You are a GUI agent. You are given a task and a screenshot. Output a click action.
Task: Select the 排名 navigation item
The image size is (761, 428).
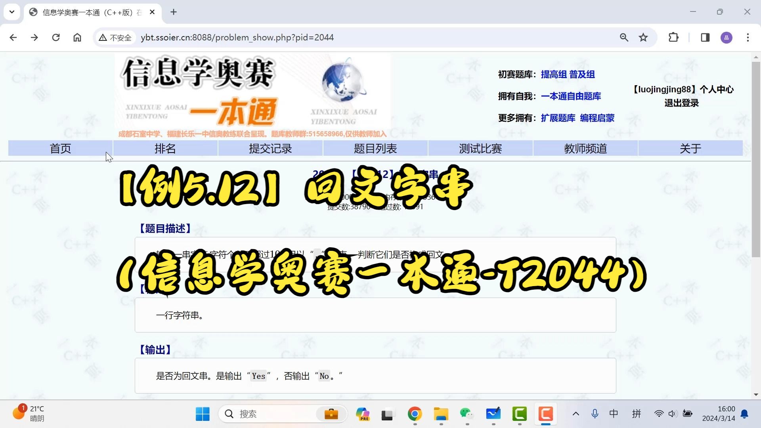tap(165, 149)
